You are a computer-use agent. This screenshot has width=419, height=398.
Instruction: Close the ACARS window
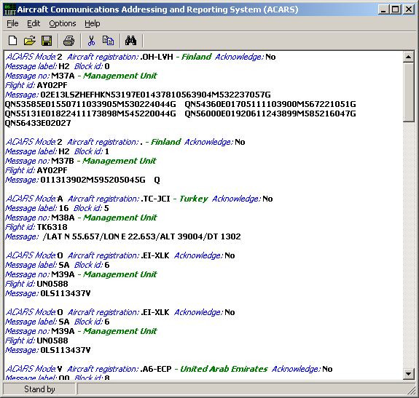tap(409, 9)
